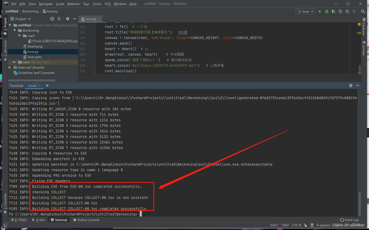Click love.py breadcrumb in navigation bar
Image resolution: width=369 pixels, height=230 pixels.
50,11
